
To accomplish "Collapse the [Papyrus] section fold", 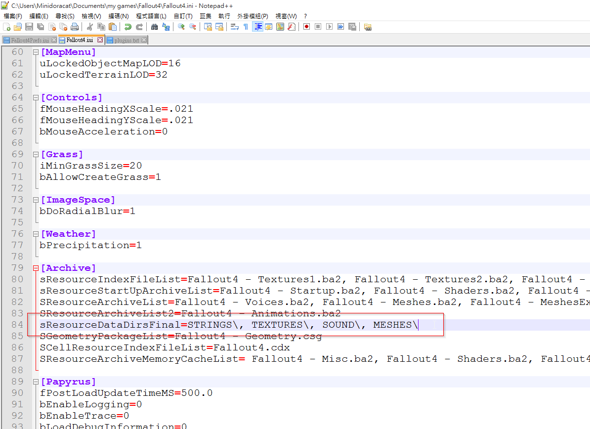I will 36,382.
